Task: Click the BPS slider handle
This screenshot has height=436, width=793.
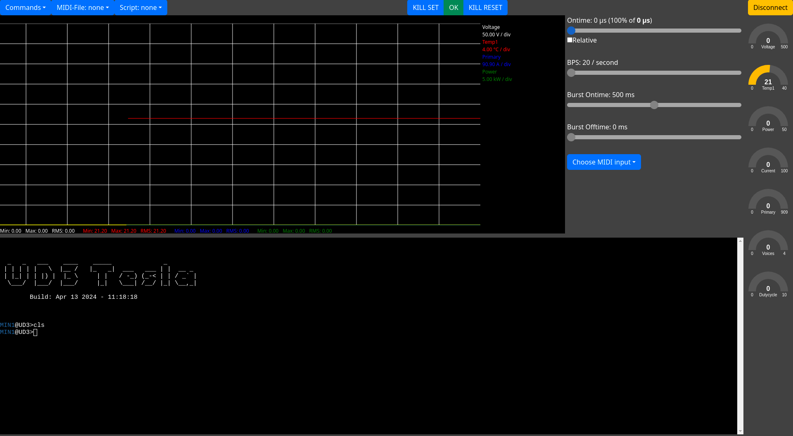Action: coord(571,73)
